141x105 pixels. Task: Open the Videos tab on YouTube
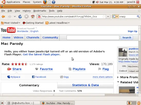[19, 38]
